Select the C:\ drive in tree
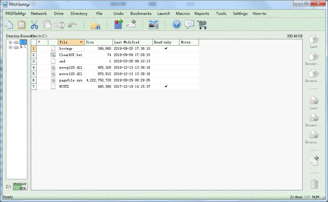The image size is (328, 202). pyautogui.click(x=23, y=42)
